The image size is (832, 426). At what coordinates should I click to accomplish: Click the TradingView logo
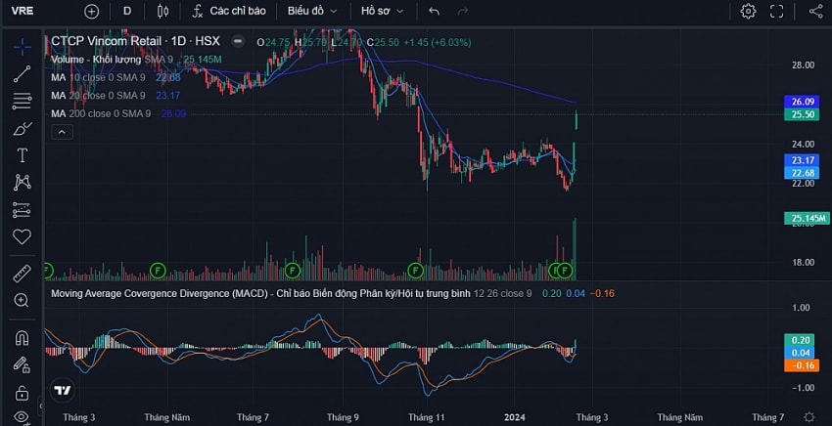[62, 391]
